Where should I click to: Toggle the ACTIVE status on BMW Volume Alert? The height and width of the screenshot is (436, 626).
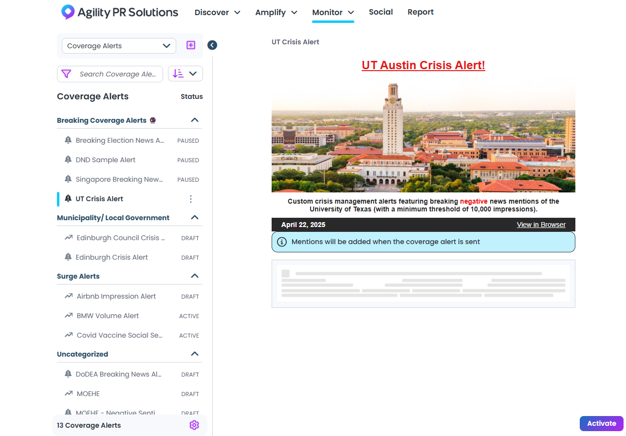(189, 316)
